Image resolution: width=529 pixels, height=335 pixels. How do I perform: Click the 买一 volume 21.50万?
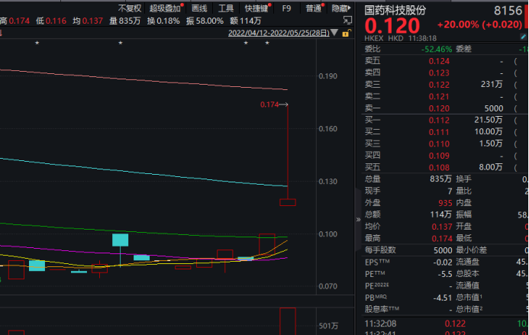[x=489, y=120]
